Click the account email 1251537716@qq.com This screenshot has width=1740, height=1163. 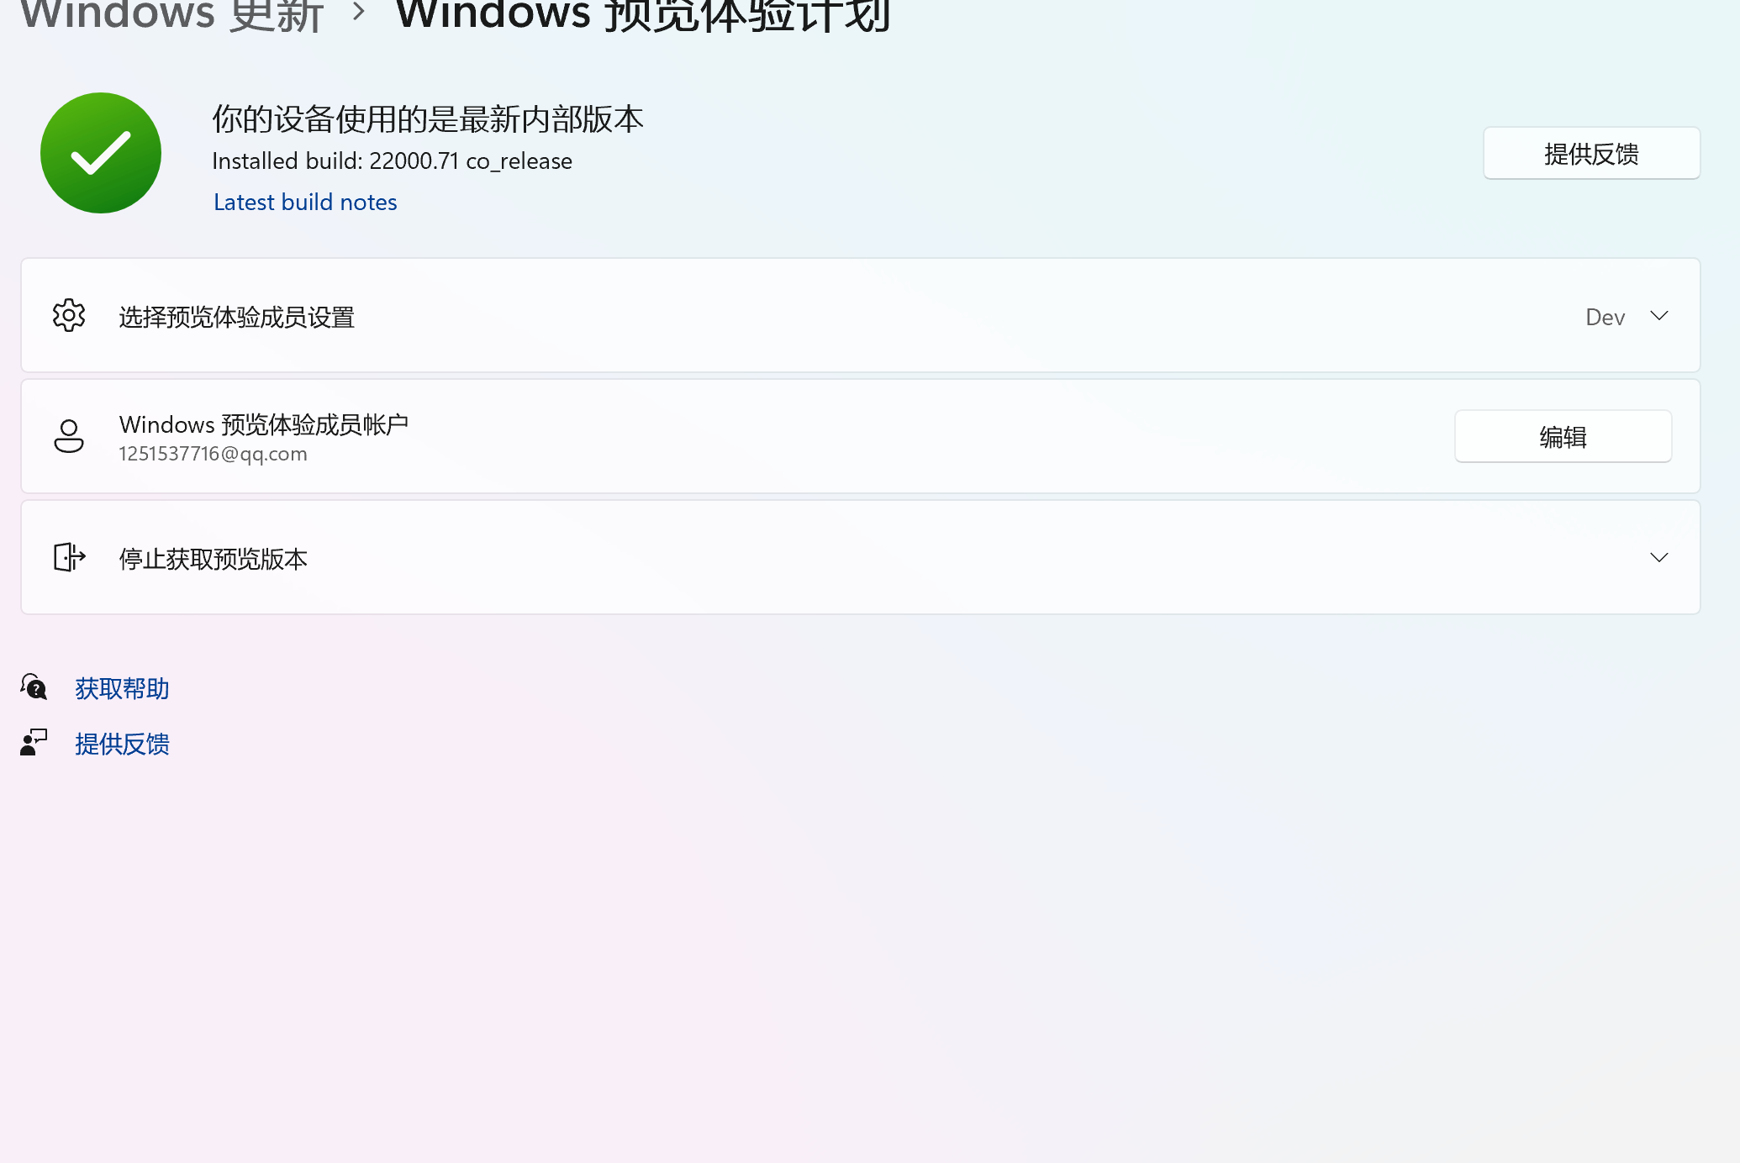click(214, 454)
